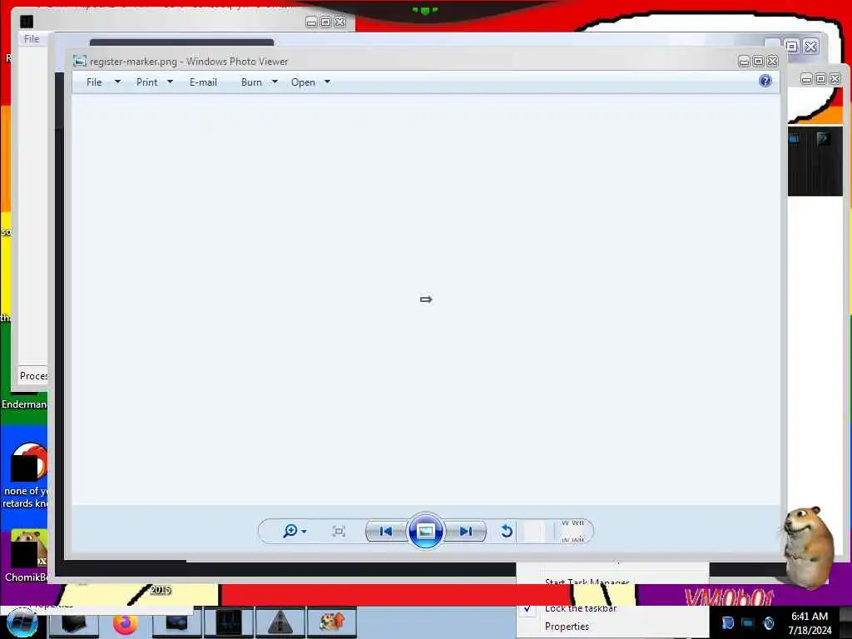Viewport: 852px width, 639px height.
Task: Open the Open menu in Photo Viewer
Action: point(303,82)
